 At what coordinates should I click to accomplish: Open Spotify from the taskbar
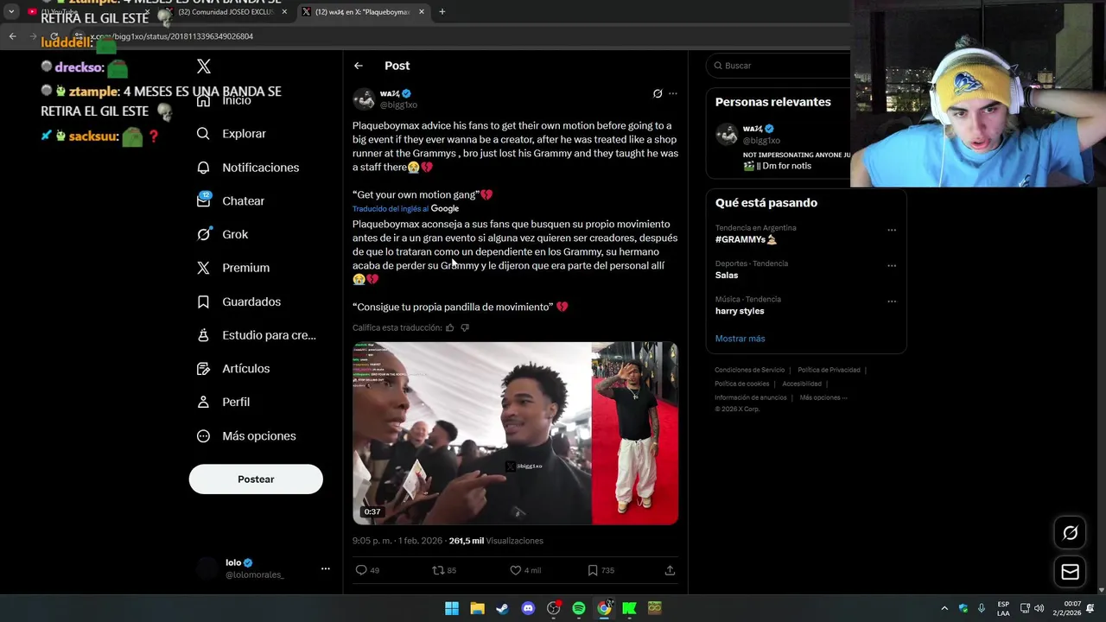pos(579,608)
